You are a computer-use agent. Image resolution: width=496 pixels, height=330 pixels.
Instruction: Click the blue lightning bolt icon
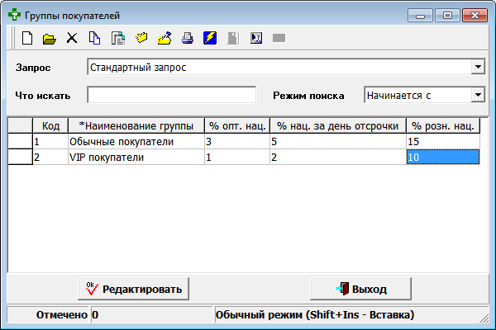210,38
